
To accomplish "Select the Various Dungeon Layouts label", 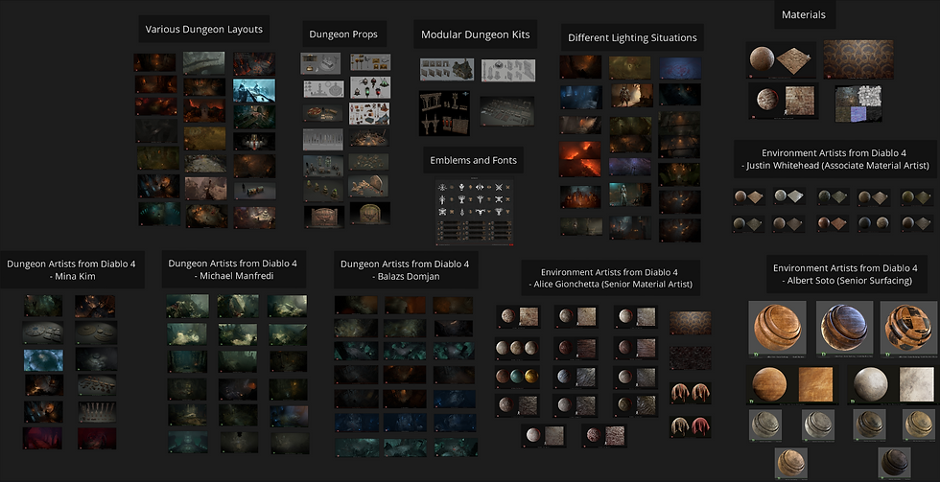I will 203,30.
